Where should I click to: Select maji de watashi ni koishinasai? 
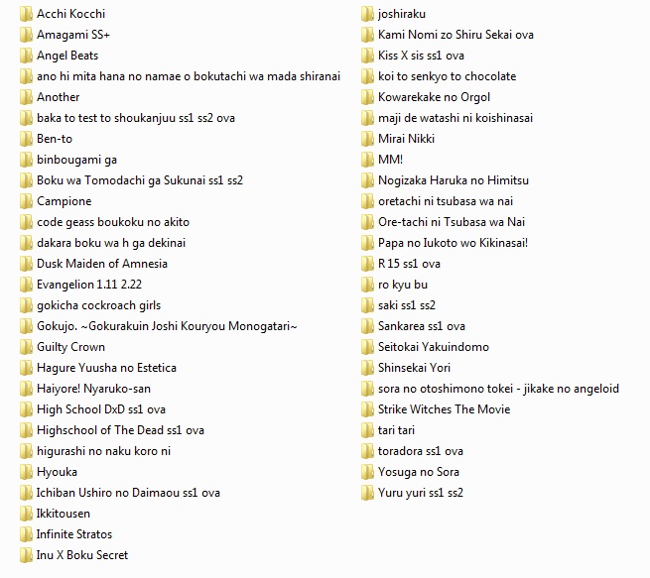455,118
